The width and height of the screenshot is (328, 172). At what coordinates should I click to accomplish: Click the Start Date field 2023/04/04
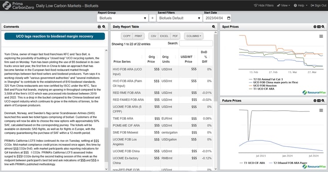click(217, 18)
